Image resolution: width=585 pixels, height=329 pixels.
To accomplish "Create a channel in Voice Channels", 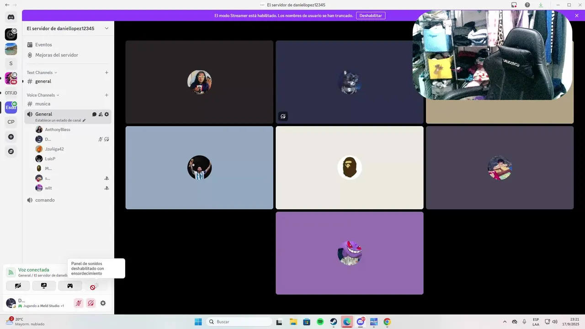I will click(x=106, y=95).
